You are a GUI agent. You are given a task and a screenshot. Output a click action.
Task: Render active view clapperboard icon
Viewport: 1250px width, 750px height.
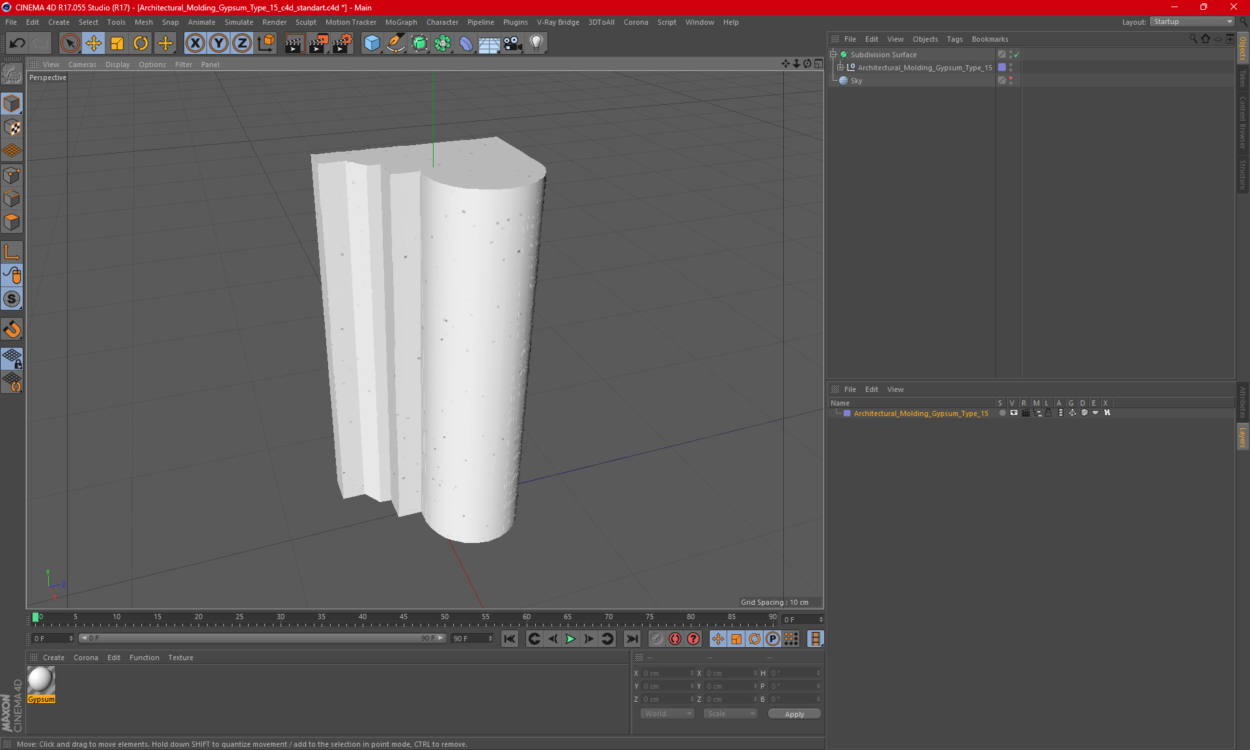click(294, 44)
